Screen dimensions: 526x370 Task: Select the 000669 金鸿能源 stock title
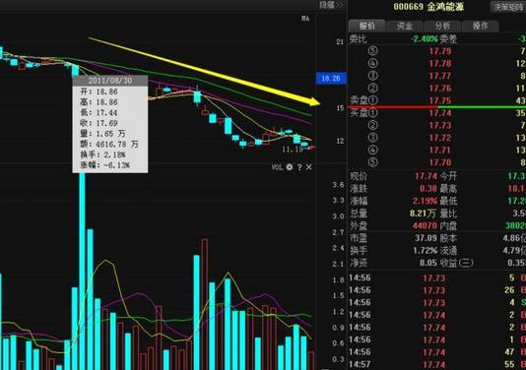point(428,7)
